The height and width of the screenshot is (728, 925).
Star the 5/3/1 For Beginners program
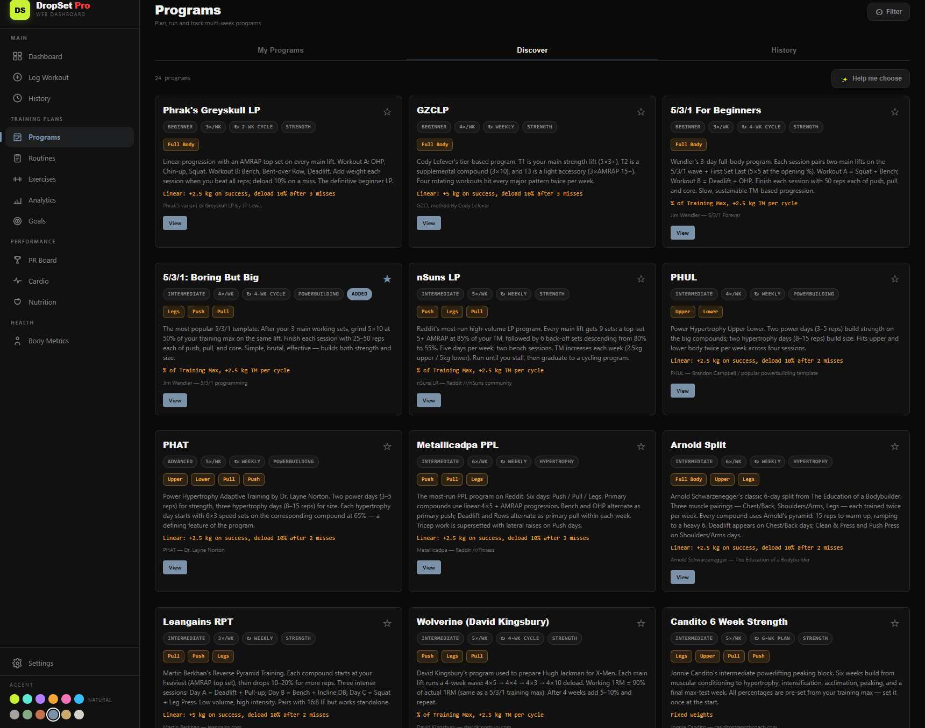click(x=895, y=112)
